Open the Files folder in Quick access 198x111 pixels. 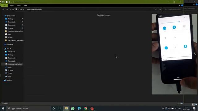[x=9, y=34]
